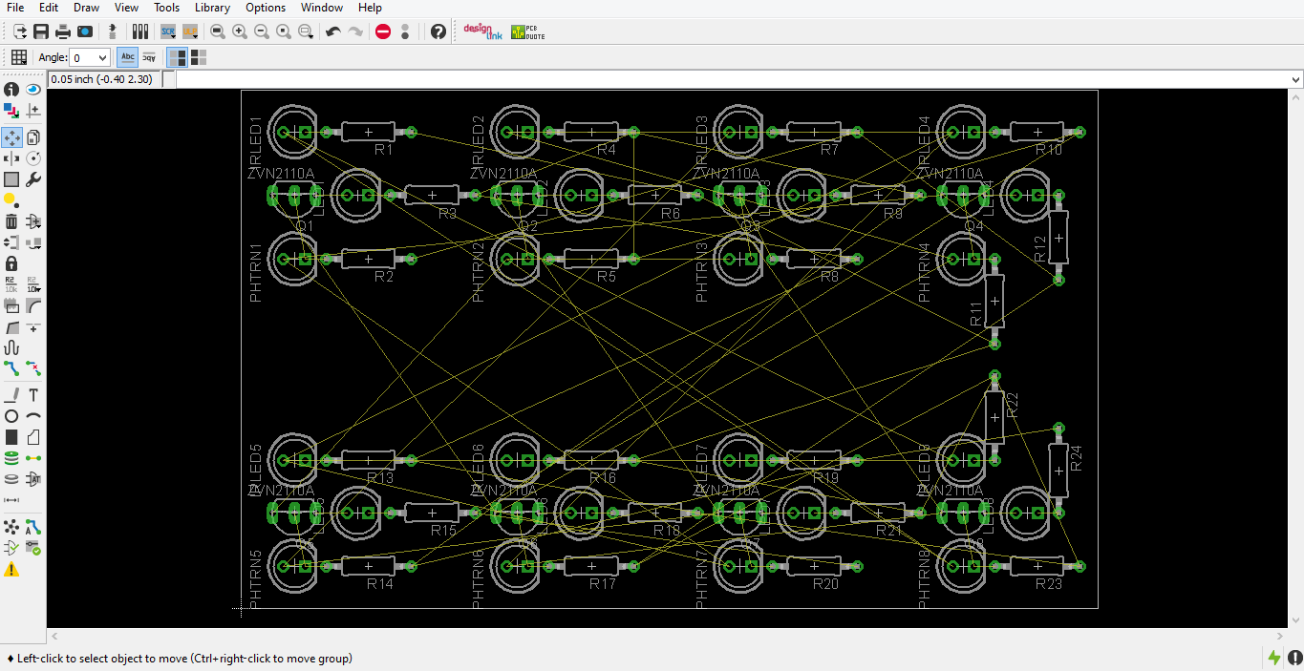Open the SCR script dropdown arrow
The width and height of the screenshot is (1304, 671).
(x=173, y=36)
